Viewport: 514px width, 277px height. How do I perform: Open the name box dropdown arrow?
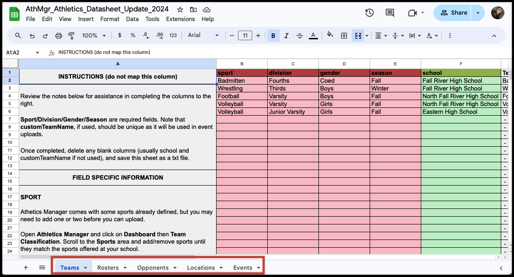point(37,53)
